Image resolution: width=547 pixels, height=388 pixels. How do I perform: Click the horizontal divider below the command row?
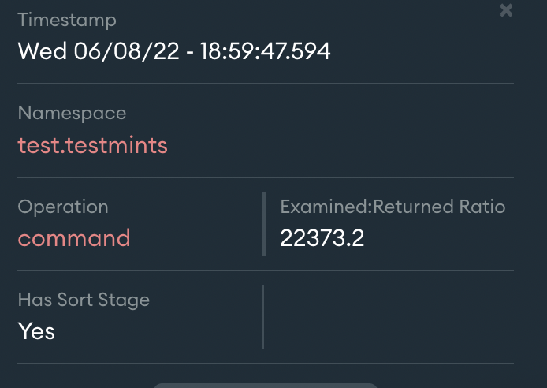(x=266, y=270)
